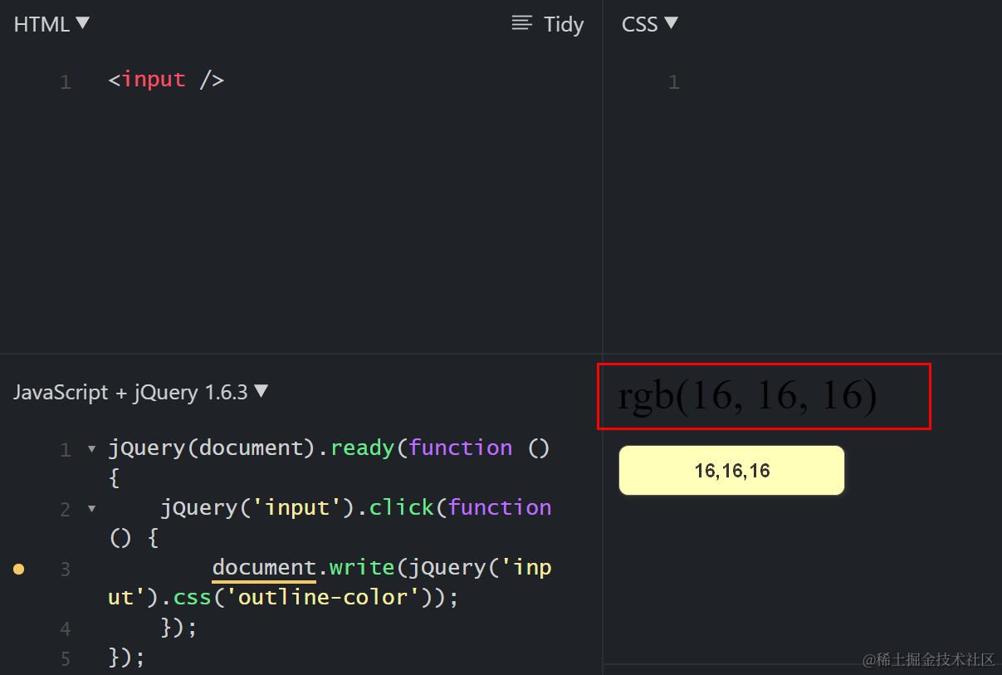Image resolution: width=1002 pixels, height=675 pixels.
Task: Click line number 1 in HTML gutter
Action: pyautogui.click(x=66, y=81)
